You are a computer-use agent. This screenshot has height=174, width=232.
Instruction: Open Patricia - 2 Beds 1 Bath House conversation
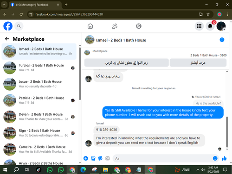pyautogui.click(x=39, y=100)
